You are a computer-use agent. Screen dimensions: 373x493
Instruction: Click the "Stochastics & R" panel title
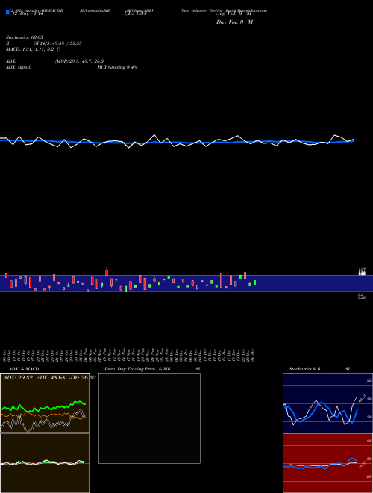pyautogui.click(x=304, y=369)
